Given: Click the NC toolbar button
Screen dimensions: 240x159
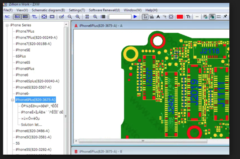Looking at the screenshot, I should tap(7, 17).
